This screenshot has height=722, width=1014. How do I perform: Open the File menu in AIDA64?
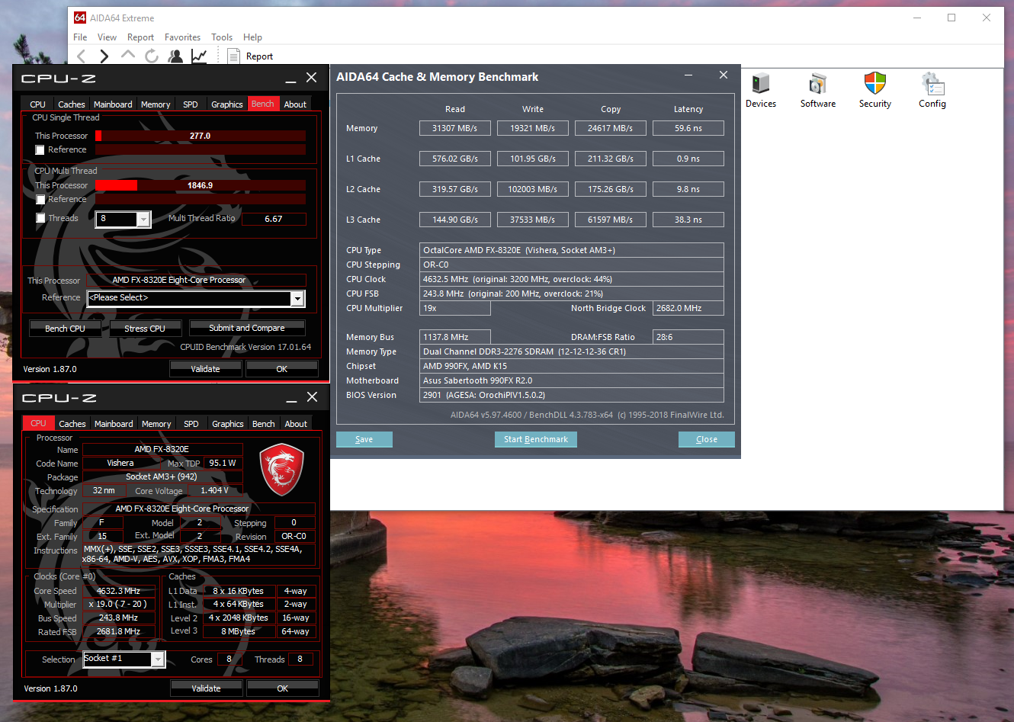click(80, 37)
